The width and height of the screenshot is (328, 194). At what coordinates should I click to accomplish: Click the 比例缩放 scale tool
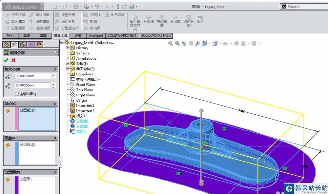114,15
